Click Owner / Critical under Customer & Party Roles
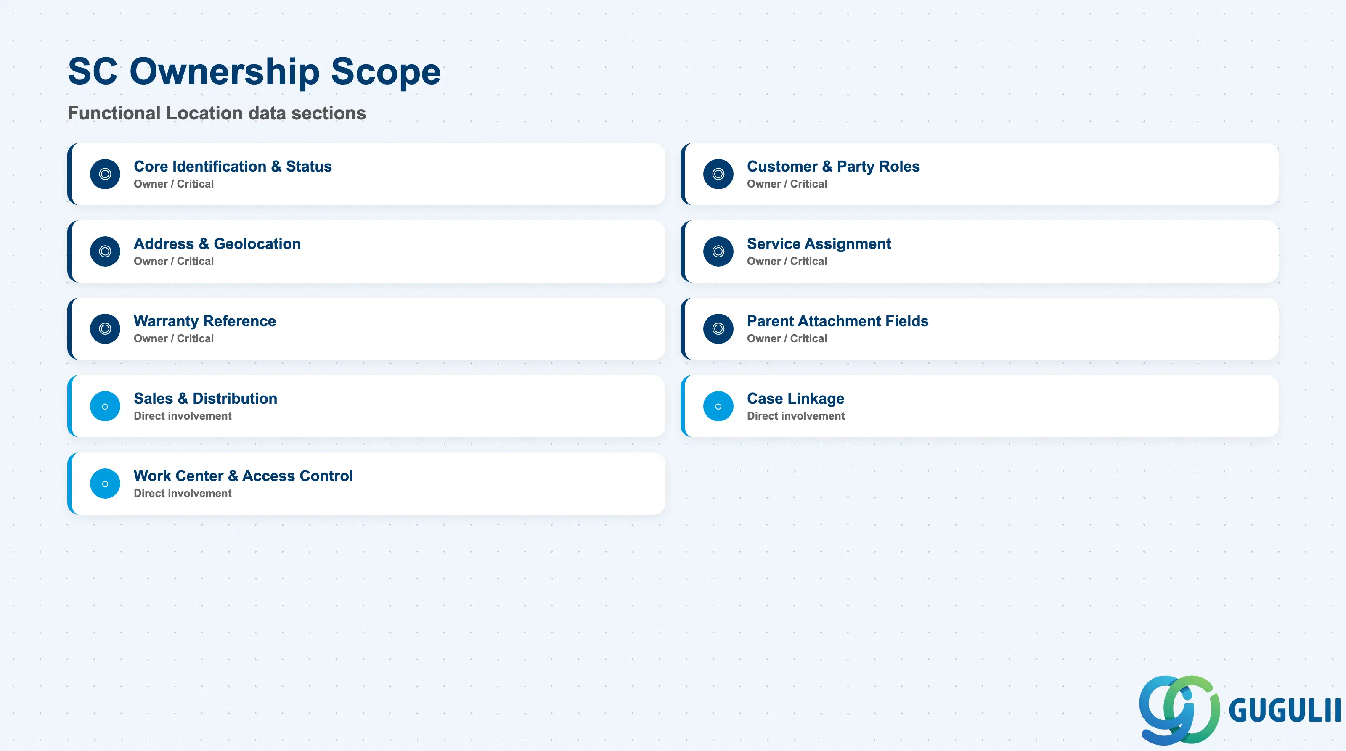 (x=787, y=184)
